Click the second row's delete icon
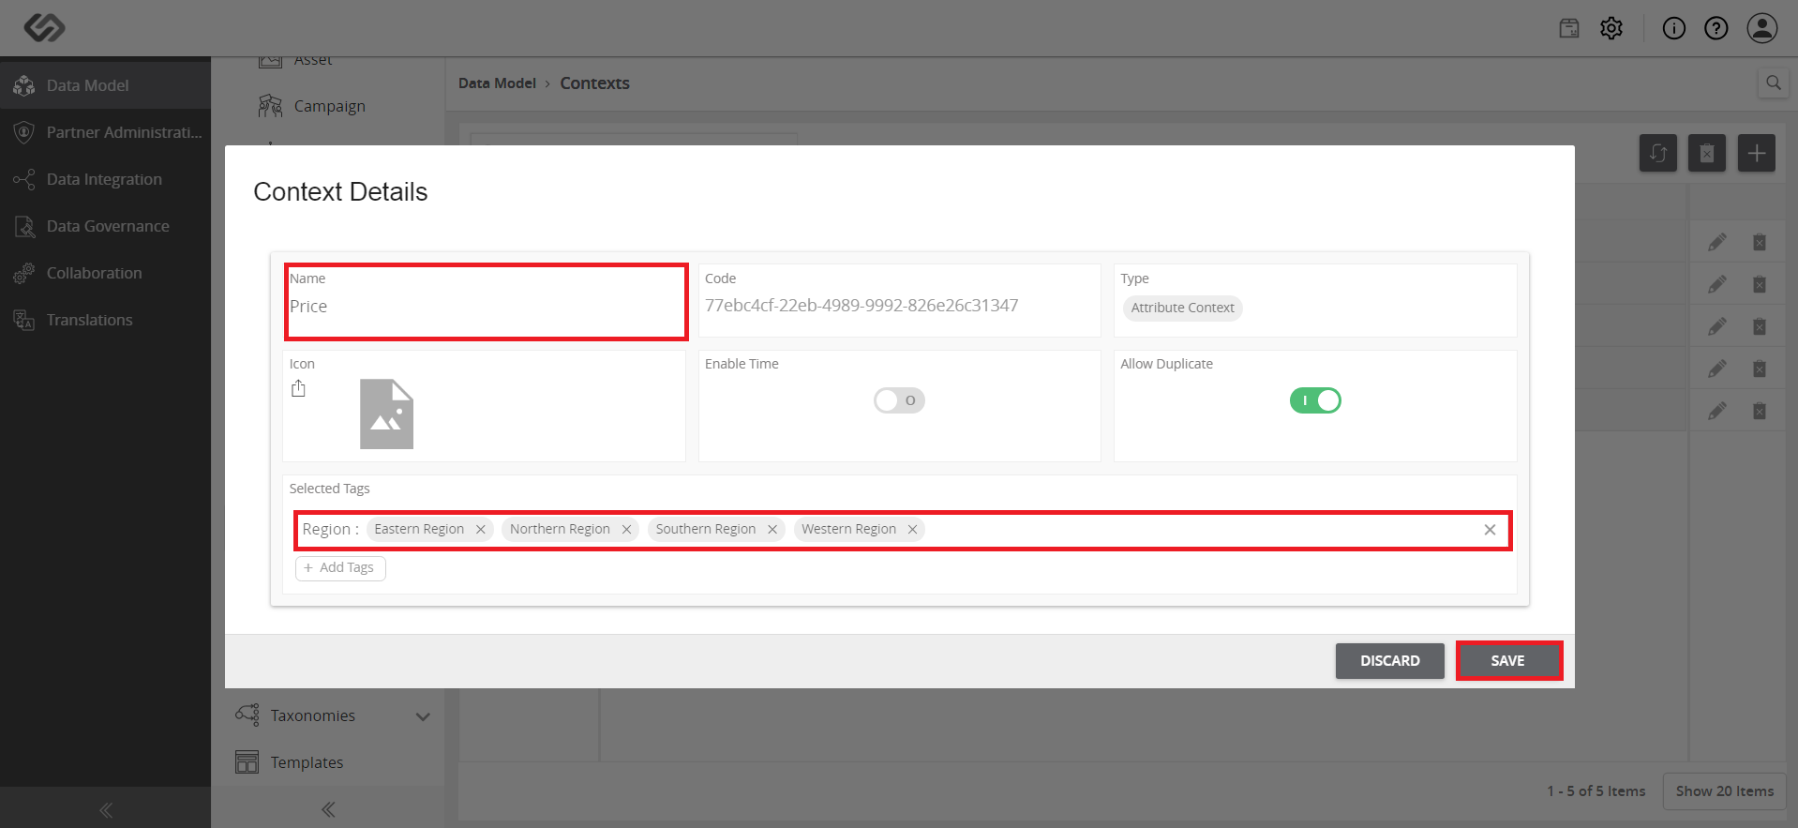 (1760, 284)
